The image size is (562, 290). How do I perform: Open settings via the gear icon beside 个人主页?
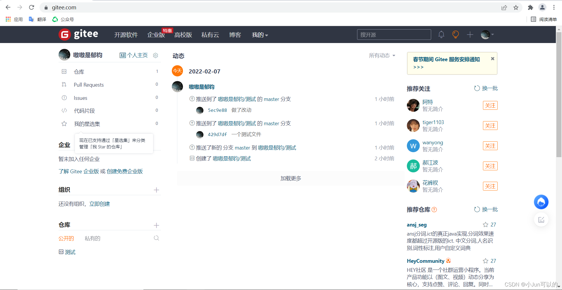(155, 55)
